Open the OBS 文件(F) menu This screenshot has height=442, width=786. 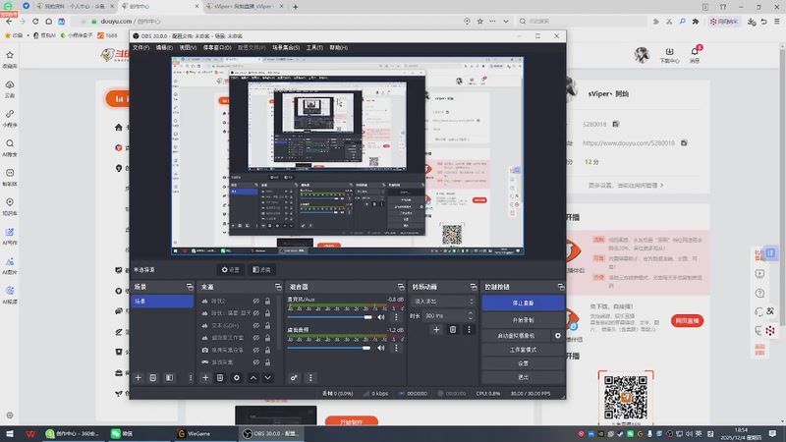coord(140,47)
